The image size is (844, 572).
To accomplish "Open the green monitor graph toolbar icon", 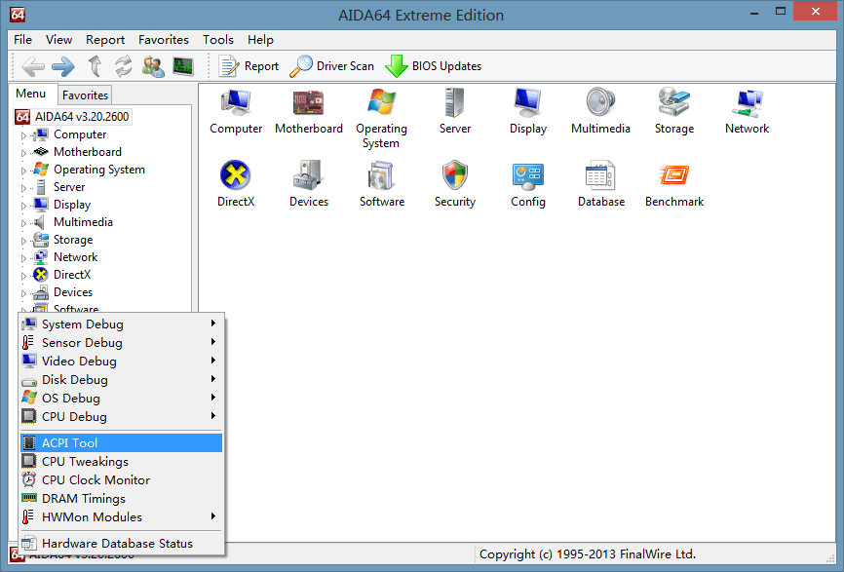I will click(x=183, y=66).
